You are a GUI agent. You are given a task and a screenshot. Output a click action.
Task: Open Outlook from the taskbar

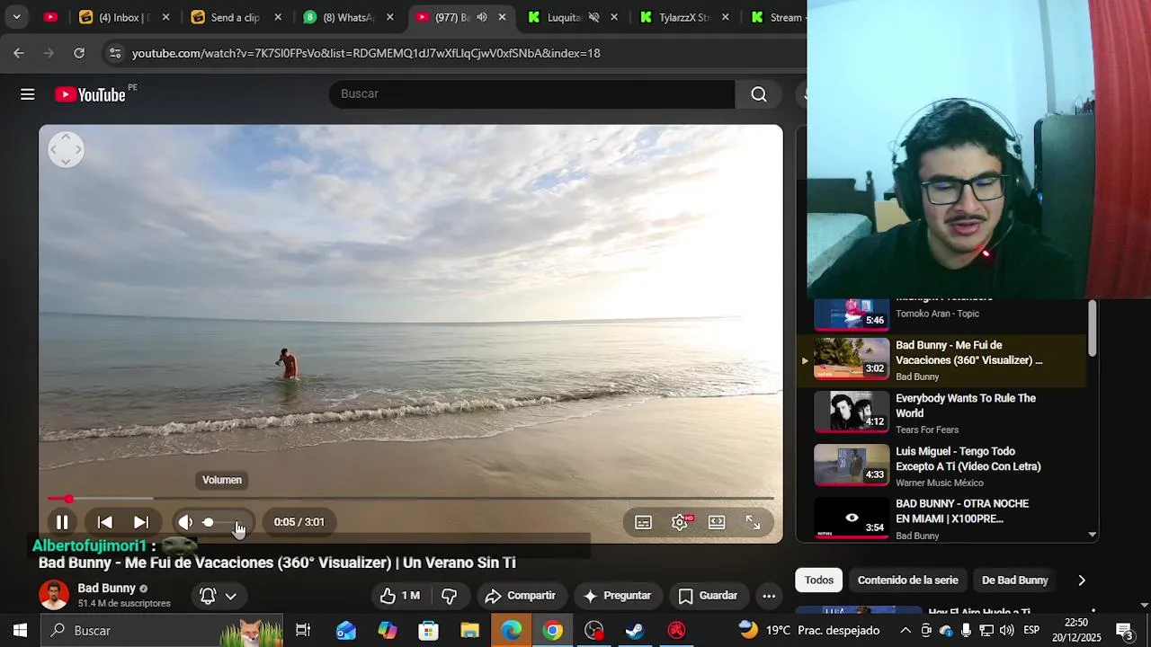pos(346,631)
